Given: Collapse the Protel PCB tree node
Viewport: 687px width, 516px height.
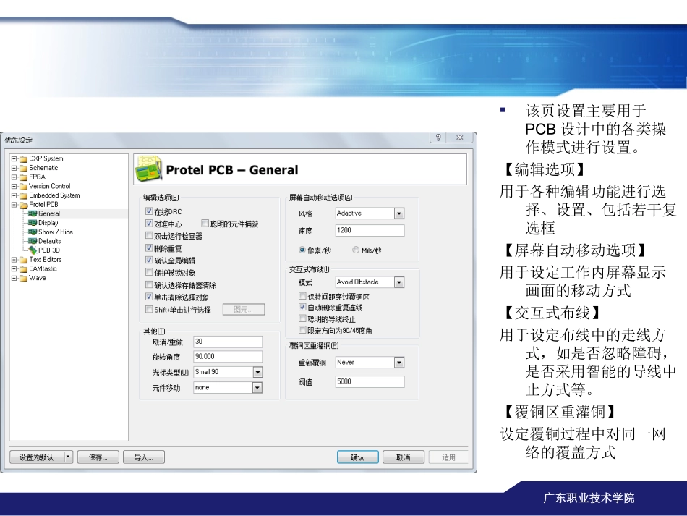Looking at the screenshot, I should pos(14,205).
